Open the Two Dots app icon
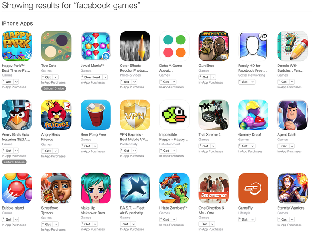This screenshot has width=312, height=232. point(56,46)
